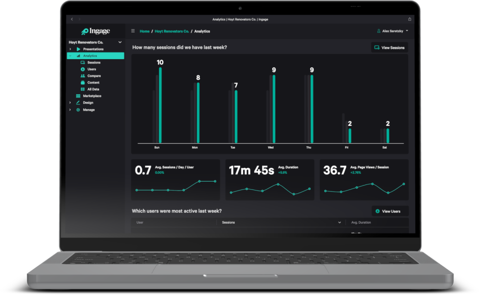
Task: Click the Ingage rocket logo
Action: [x=85, y=31]
